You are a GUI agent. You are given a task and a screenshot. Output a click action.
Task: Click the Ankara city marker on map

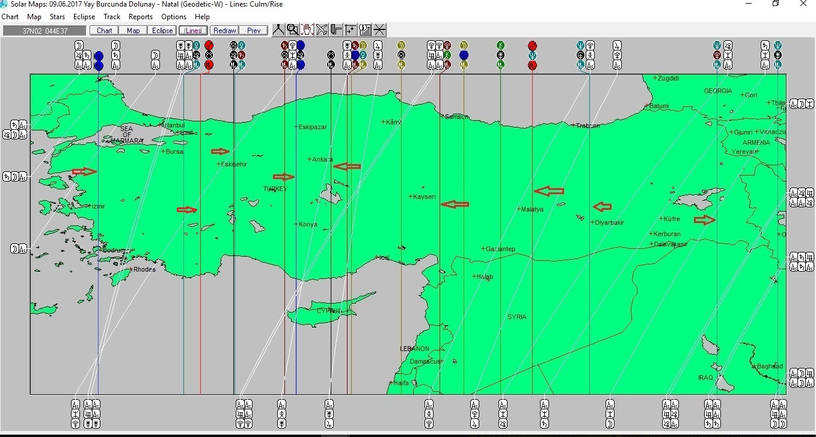309,159
